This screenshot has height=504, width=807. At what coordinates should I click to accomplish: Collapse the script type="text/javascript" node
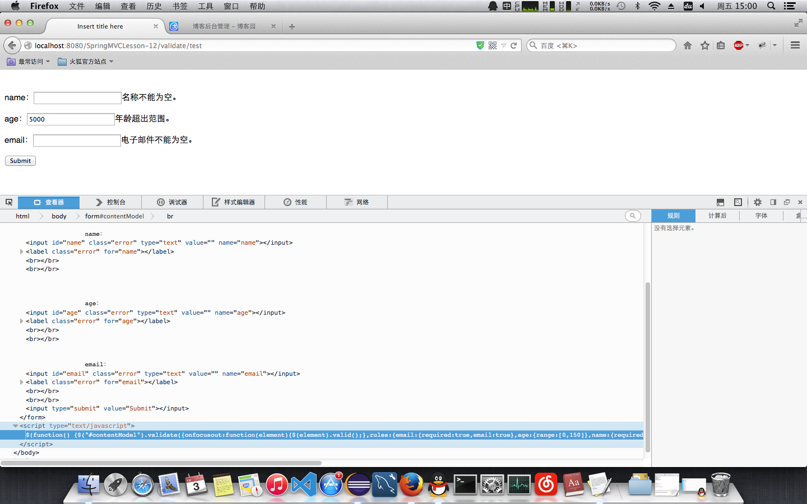click(x=16, y=426)
